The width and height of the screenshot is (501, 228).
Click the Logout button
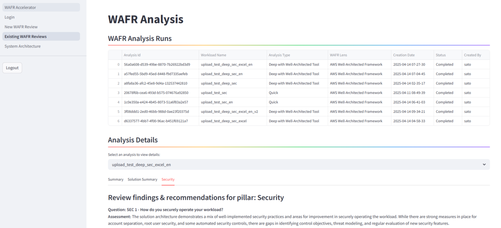[x=12, y=68]
